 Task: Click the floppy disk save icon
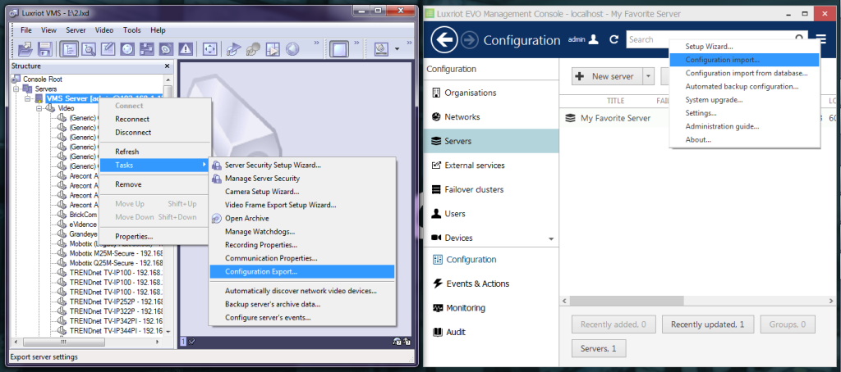(44, 49)
